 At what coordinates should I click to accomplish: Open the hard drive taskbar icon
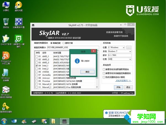(34, 121)
